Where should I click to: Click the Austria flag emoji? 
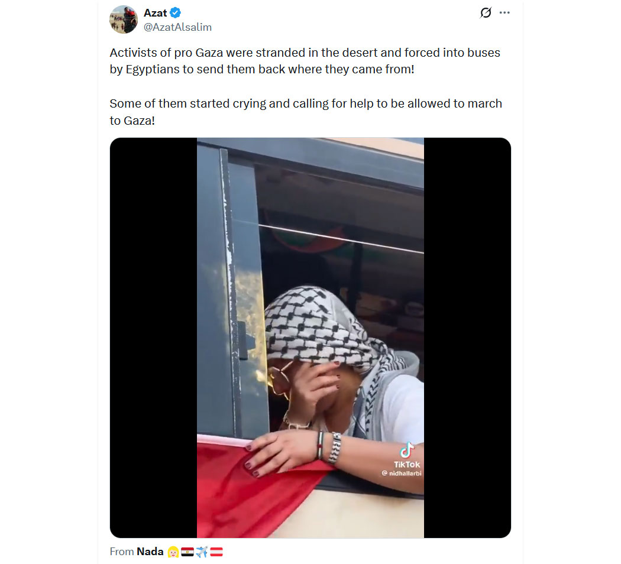click(x=216, y=552)
